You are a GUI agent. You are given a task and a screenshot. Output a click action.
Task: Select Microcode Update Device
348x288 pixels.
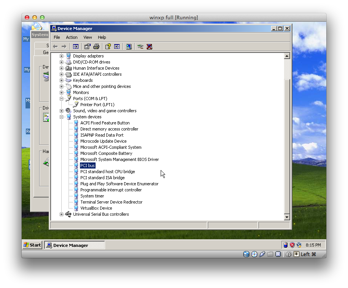click(104, 141)
